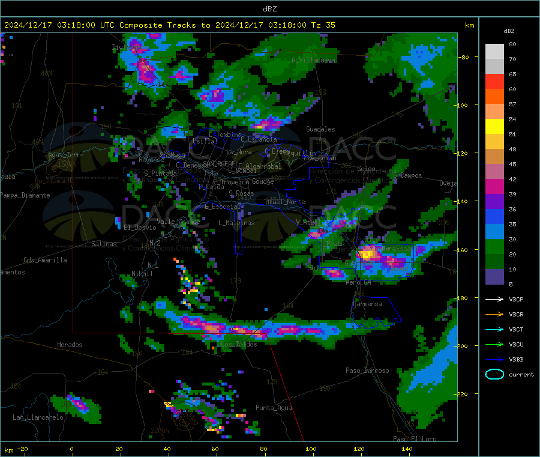Click the 'Morados' place label
This screenshot has width=540, height=457.
coord(70,345)
